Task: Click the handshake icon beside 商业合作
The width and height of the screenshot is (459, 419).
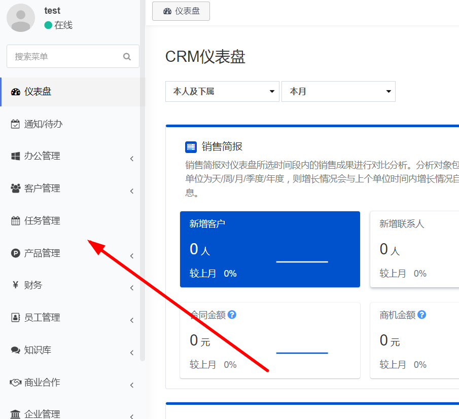Action: point(16,382)
